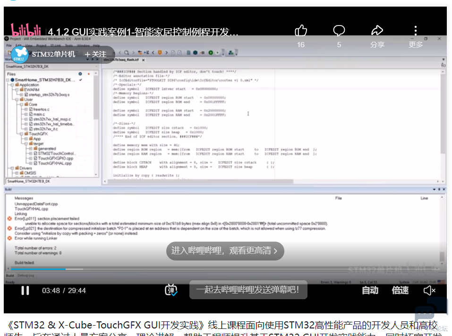Open the Help menu in IAR
This screenshot has width=452, height=336.
[x=96, y=45]
